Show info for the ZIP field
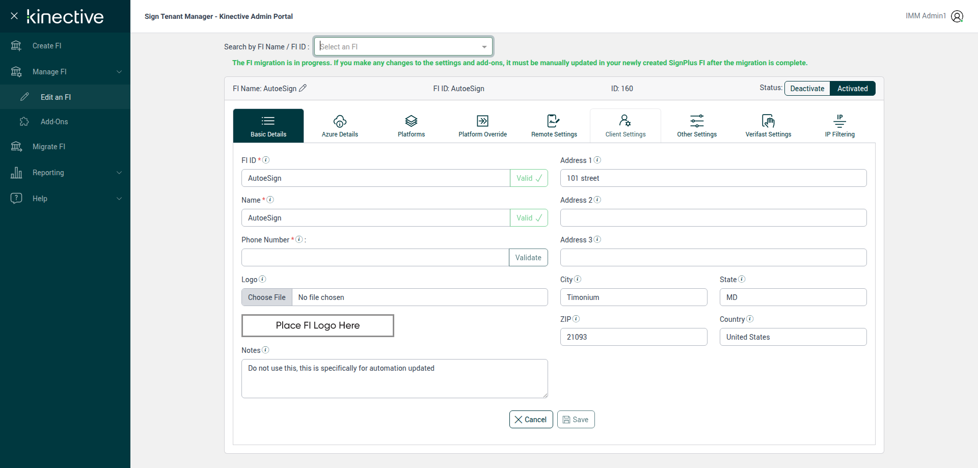 (576, 319)
